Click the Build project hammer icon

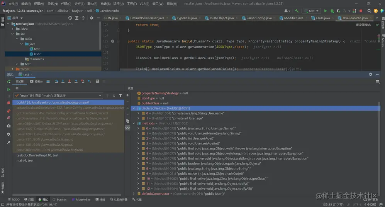pos(297,11)
